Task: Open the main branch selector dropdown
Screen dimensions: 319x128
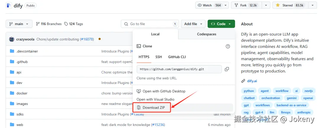Action: pos(19,24)
